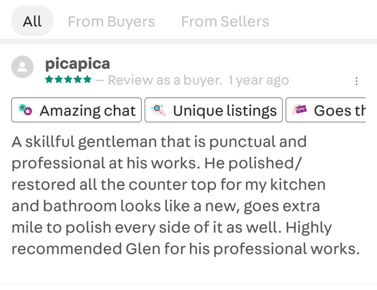Screen dimensions: 377x290
Task: Open the picapica username profile link
Action: 77,64
